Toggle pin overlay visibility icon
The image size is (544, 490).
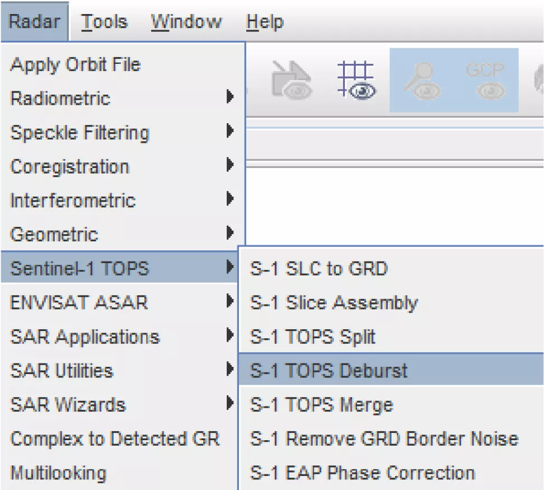[422, 80]
